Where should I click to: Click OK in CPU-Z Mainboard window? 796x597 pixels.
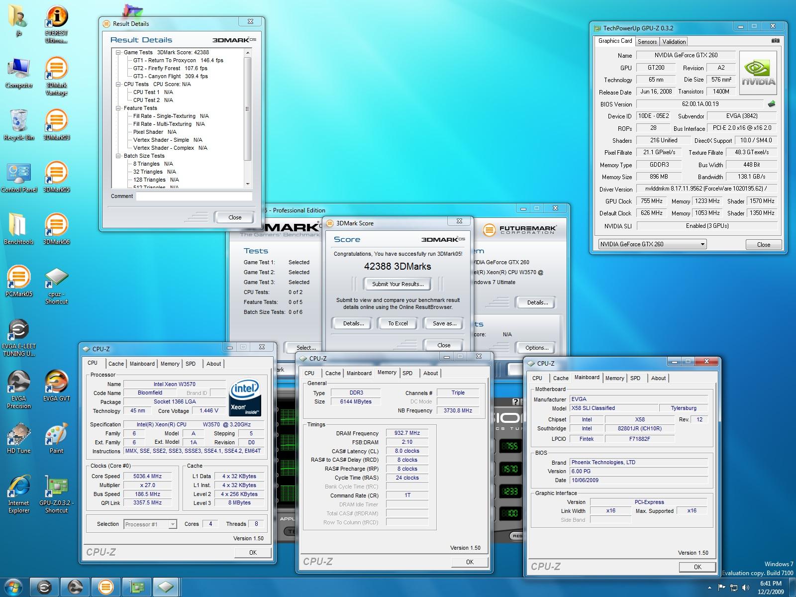697,567
